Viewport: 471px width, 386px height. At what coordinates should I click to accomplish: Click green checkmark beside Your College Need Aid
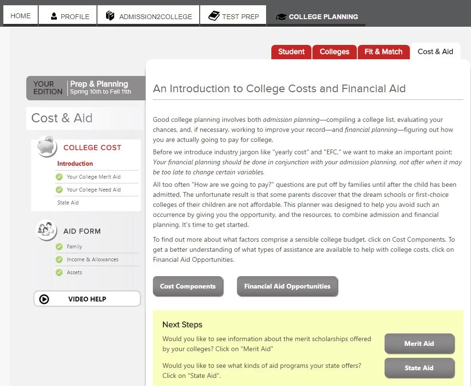tap(59, 190)
